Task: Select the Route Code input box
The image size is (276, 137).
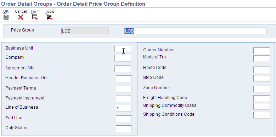Action: pos(261,70)
